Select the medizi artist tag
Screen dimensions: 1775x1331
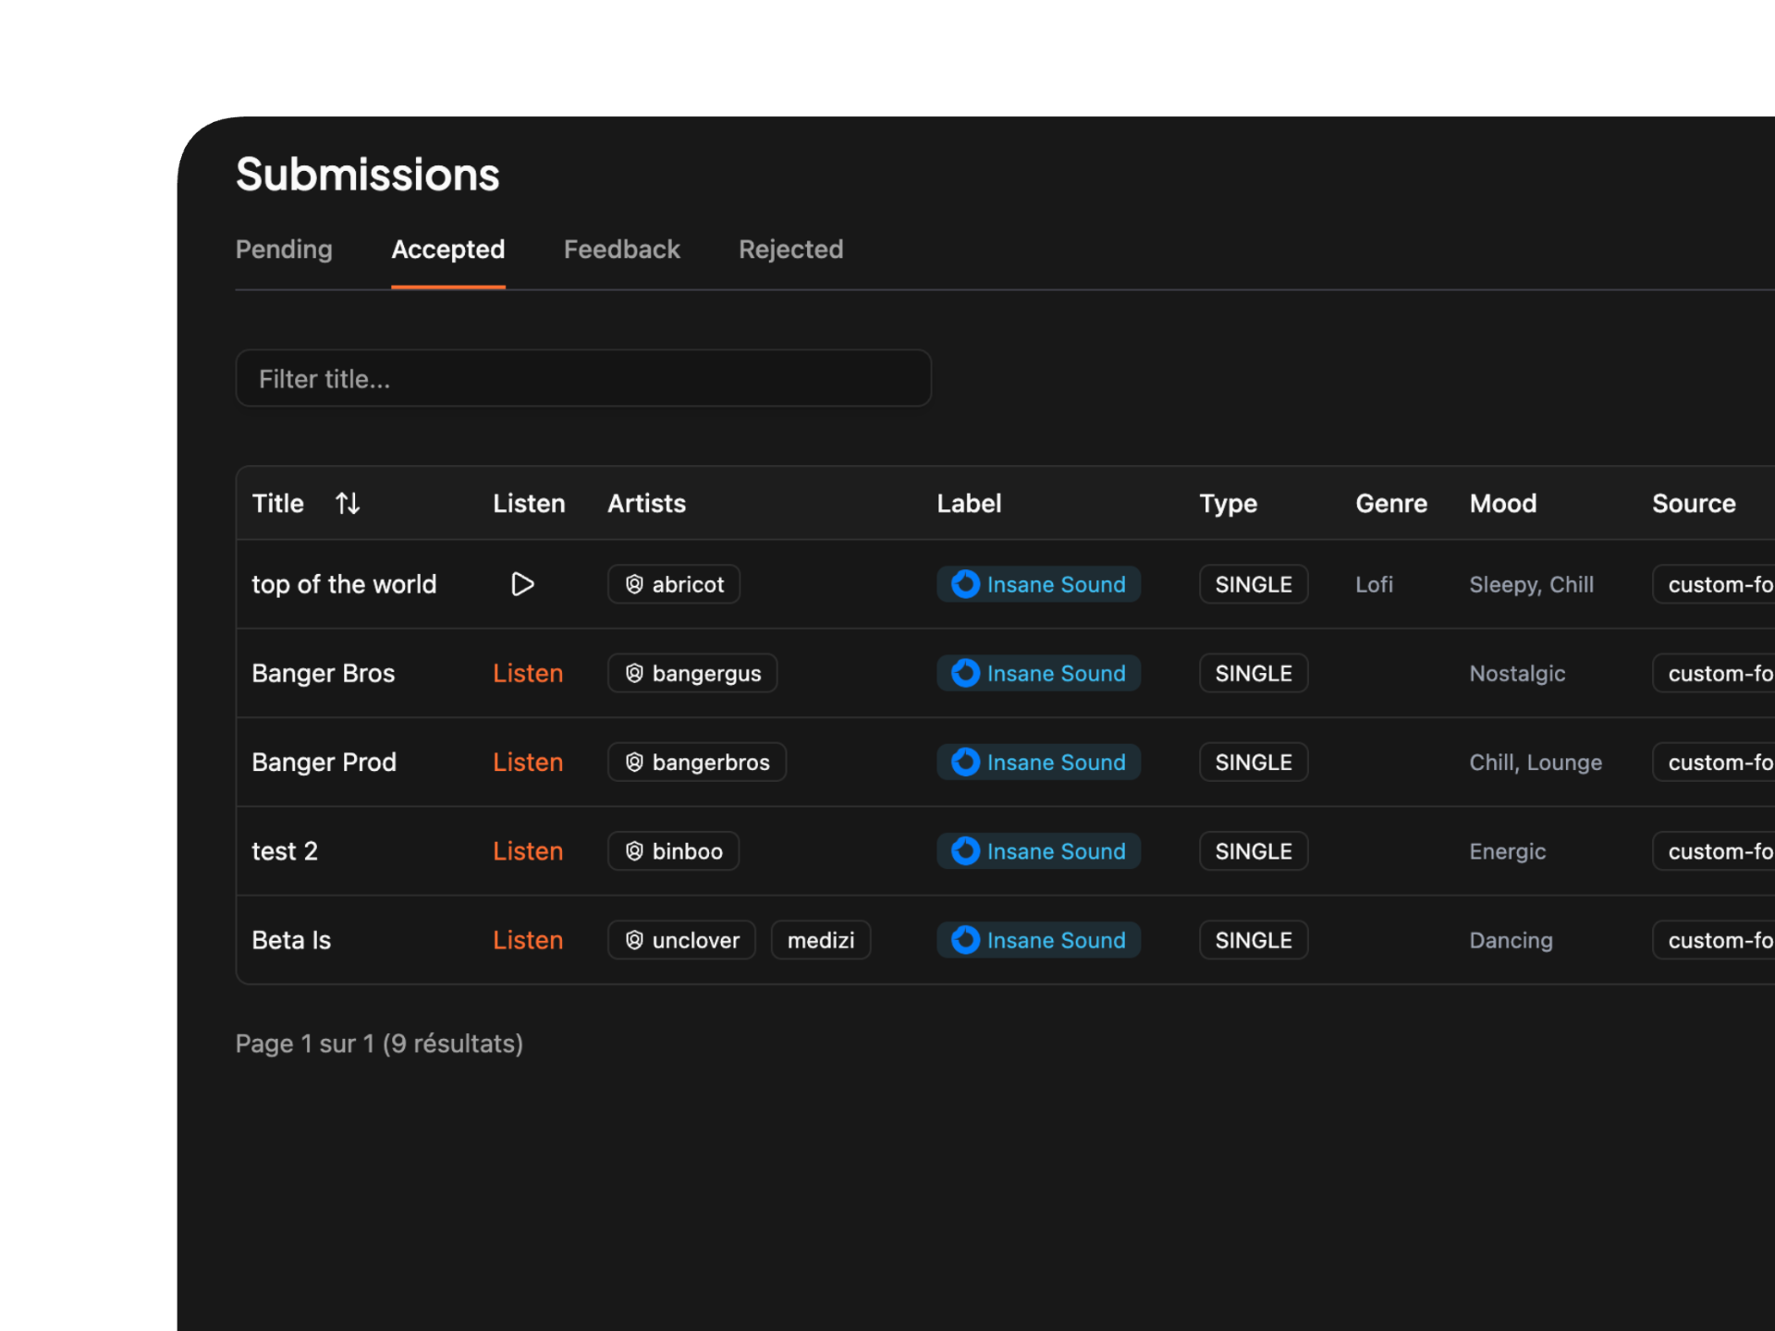pos(820,940)
